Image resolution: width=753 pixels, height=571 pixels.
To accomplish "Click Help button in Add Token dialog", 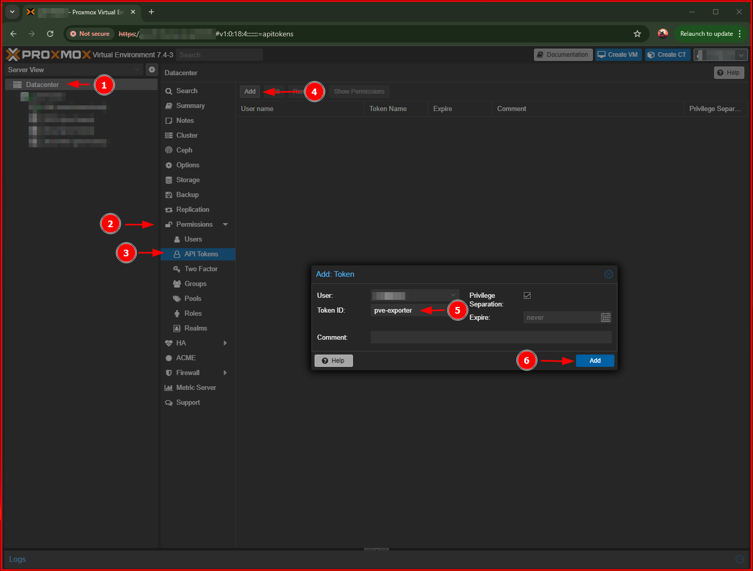I will point(334,361).
